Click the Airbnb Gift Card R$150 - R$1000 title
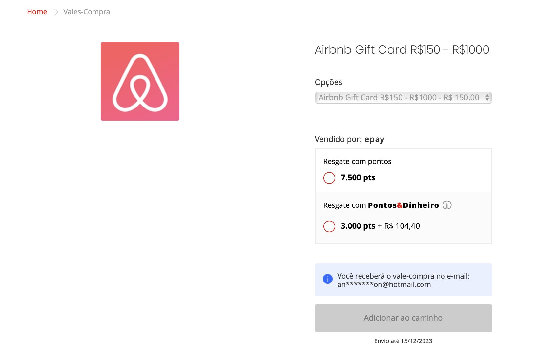The width and height of the screenshot is (536, 350). point(402,50)
